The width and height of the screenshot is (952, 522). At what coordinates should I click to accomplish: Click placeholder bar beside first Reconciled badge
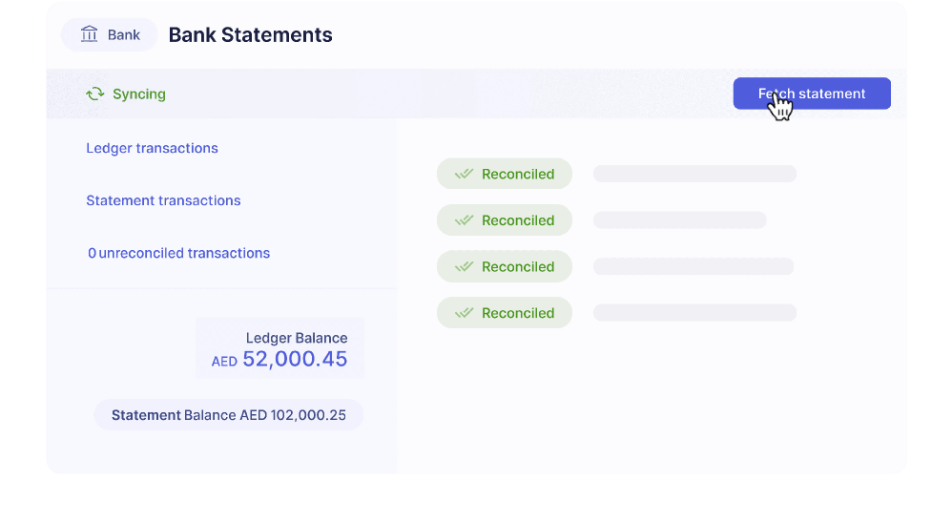point(694,174)
